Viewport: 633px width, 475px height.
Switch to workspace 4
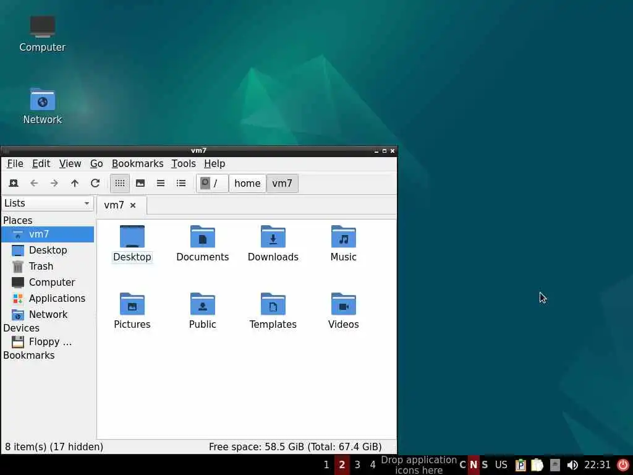373,465
